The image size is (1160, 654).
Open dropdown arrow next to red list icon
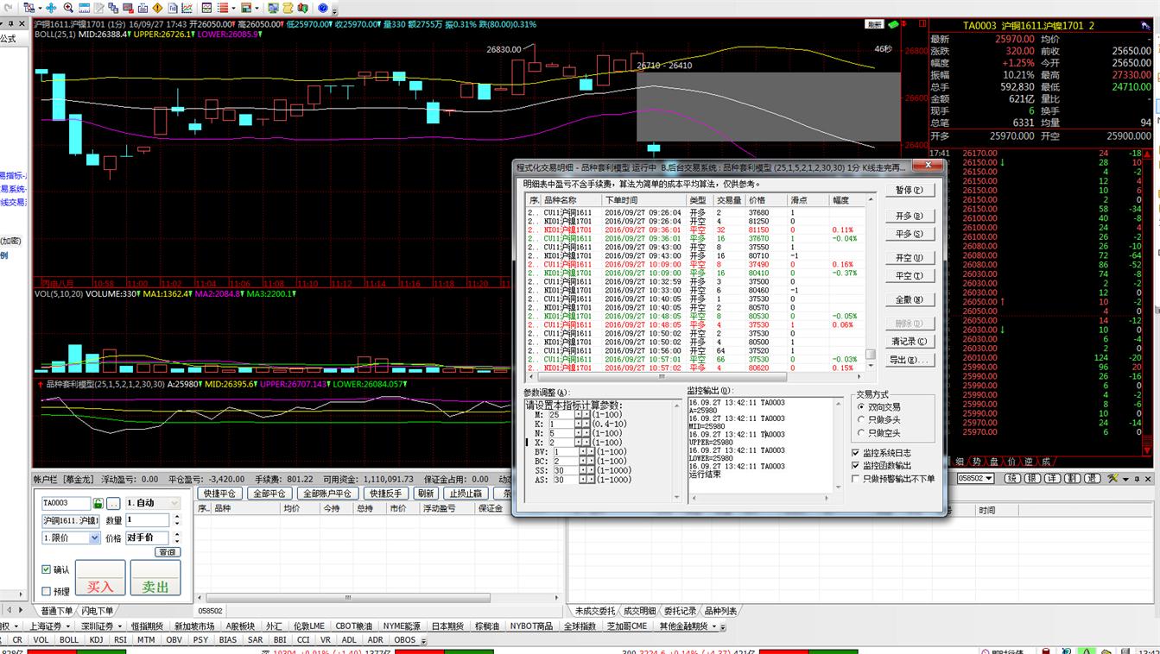click(x=235, y=8)
